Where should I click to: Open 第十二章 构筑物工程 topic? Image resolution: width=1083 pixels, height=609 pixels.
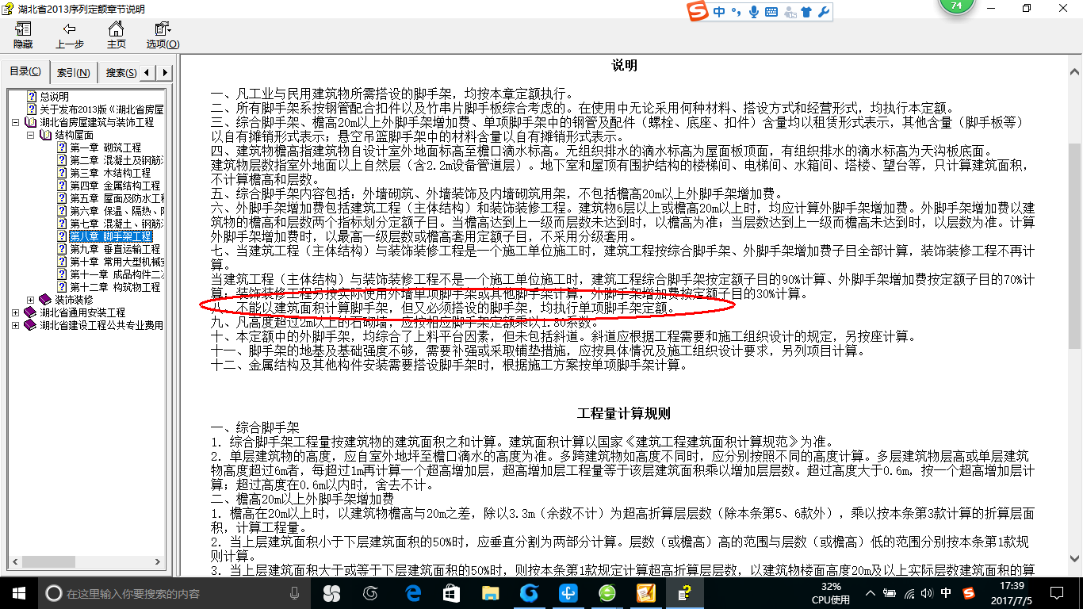coord(114,287)
